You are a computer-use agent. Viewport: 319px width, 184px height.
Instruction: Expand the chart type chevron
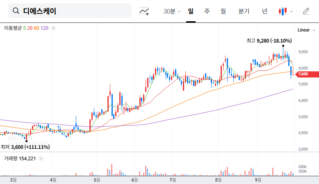[292, 11]
